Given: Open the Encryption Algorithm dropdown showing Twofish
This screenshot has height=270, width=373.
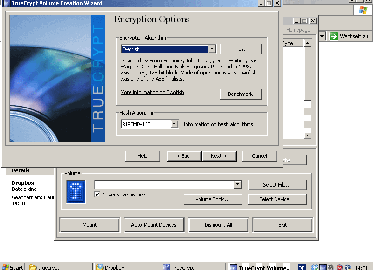Looking at the screenshot, I should (x=212, y=49).
